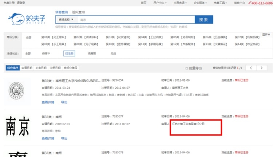Go to the previous results page arrow

click(x=251, y=68)
